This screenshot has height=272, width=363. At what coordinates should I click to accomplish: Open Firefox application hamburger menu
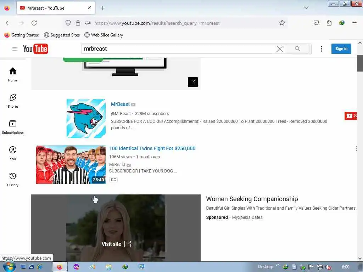(354, 23)
